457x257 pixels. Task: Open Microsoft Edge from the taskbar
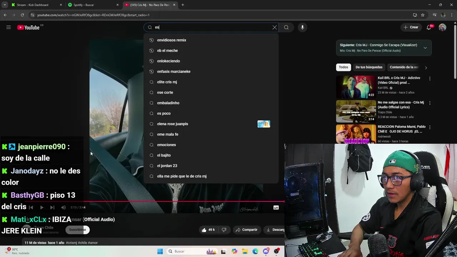click(x=255, y=251)
